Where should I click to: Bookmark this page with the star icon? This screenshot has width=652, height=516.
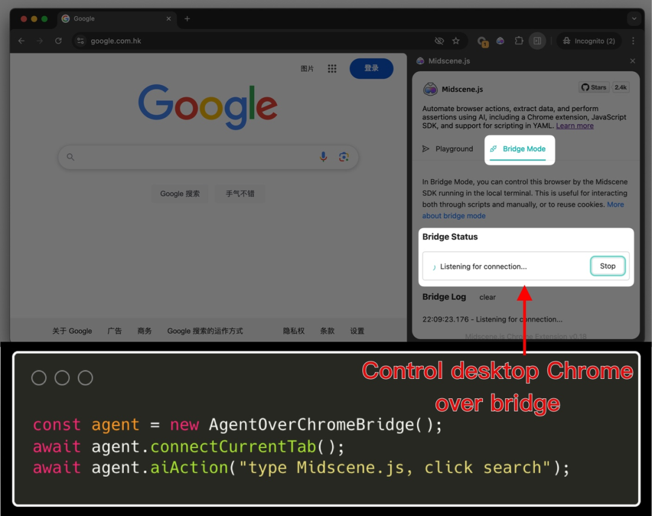[456, 41]
